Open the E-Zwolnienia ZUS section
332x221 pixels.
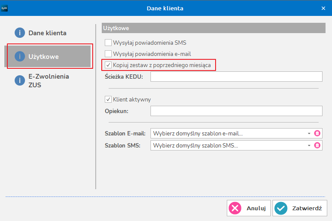48,80
